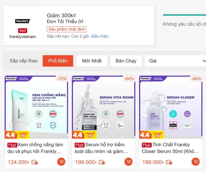Add sunscreen product to cart
This screenshot has width=206, height=172.
coord(61,162)
